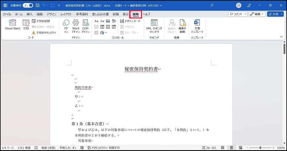Screen dimensions: 287x151
Task: Insert rich text content control (first Aa)
Action: [96, 21]
